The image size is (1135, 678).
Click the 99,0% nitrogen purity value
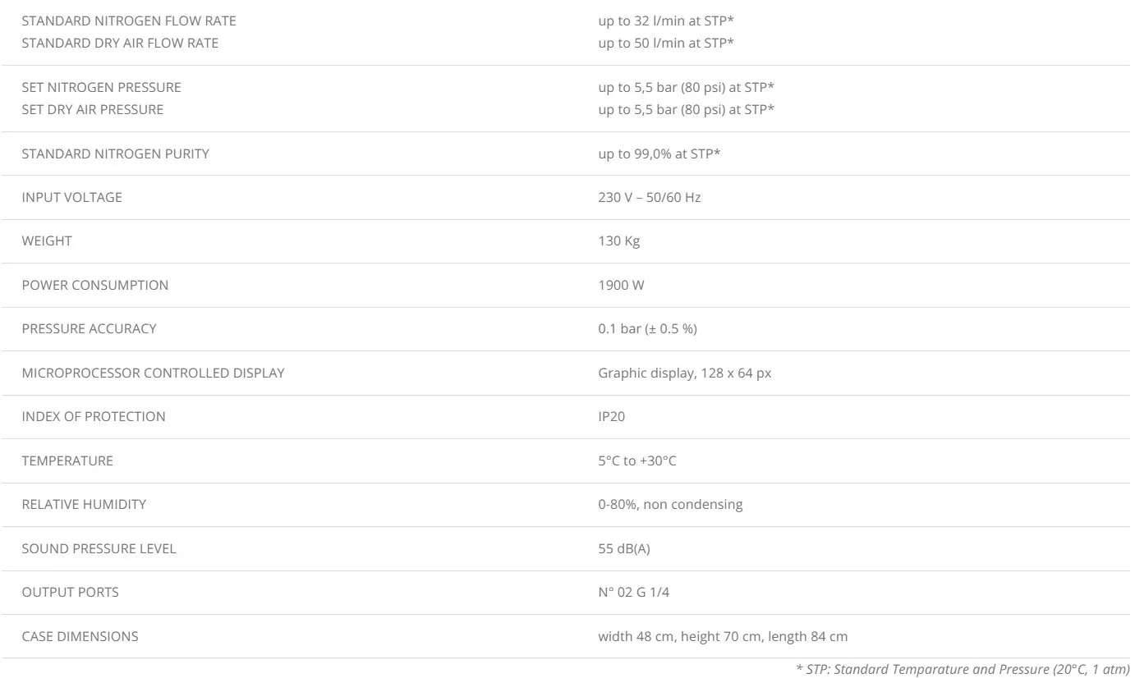(659, 153)
